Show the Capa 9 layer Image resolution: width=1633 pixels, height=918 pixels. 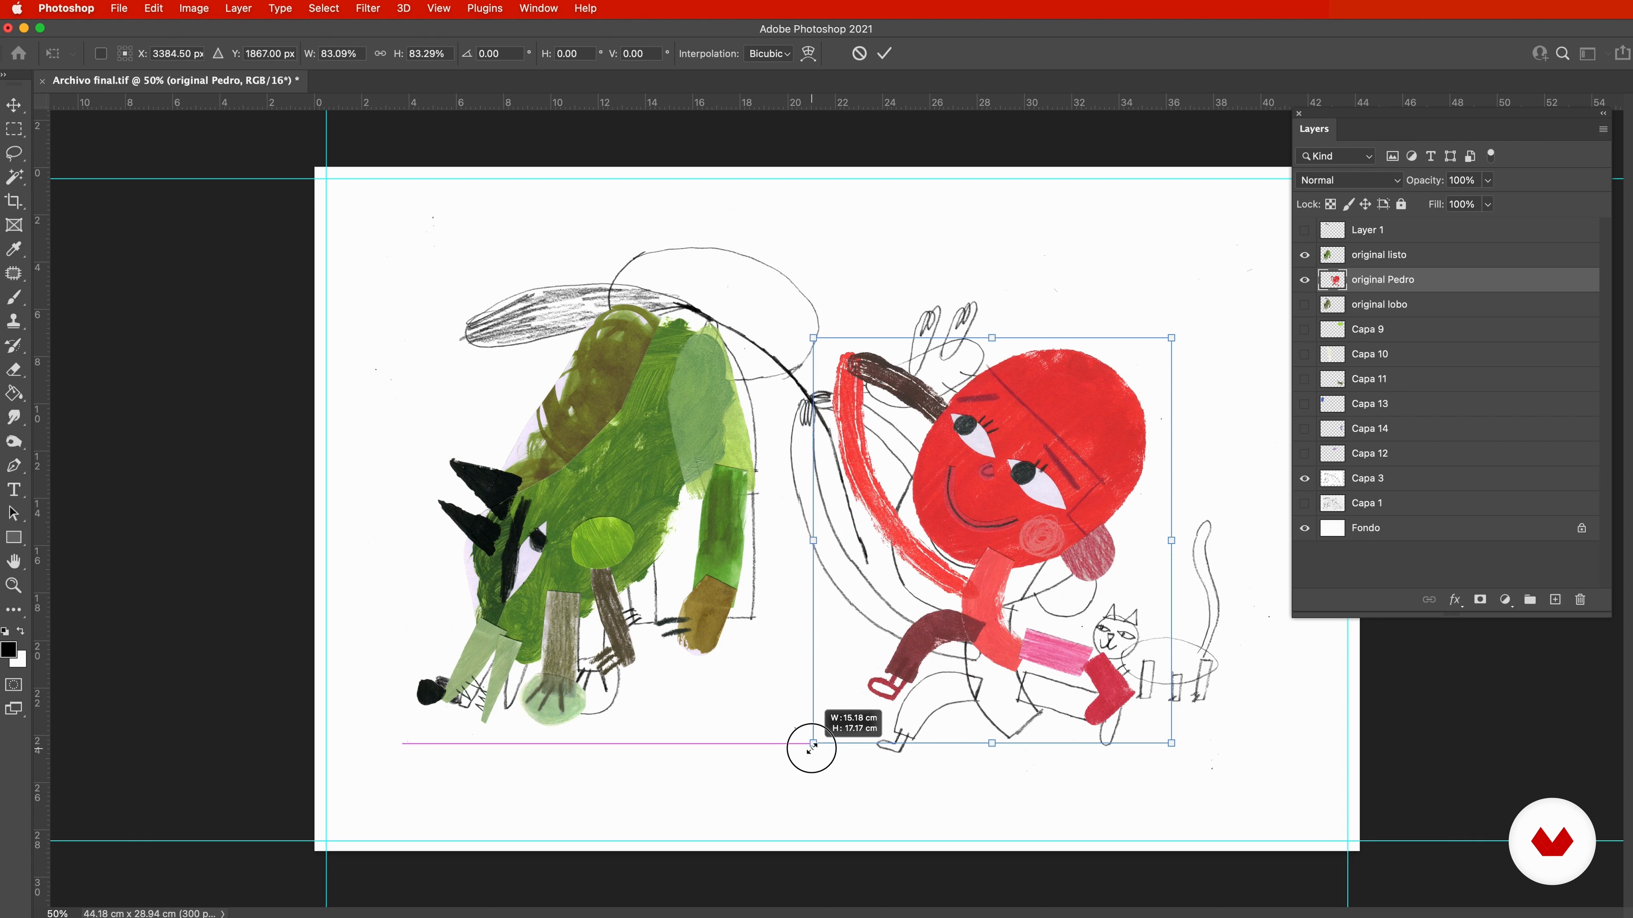[x=1305, y=329]
